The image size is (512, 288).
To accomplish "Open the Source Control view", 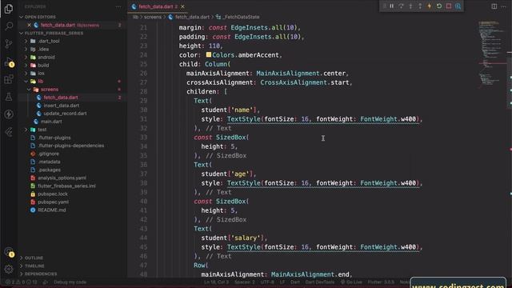I will (9, 44).
